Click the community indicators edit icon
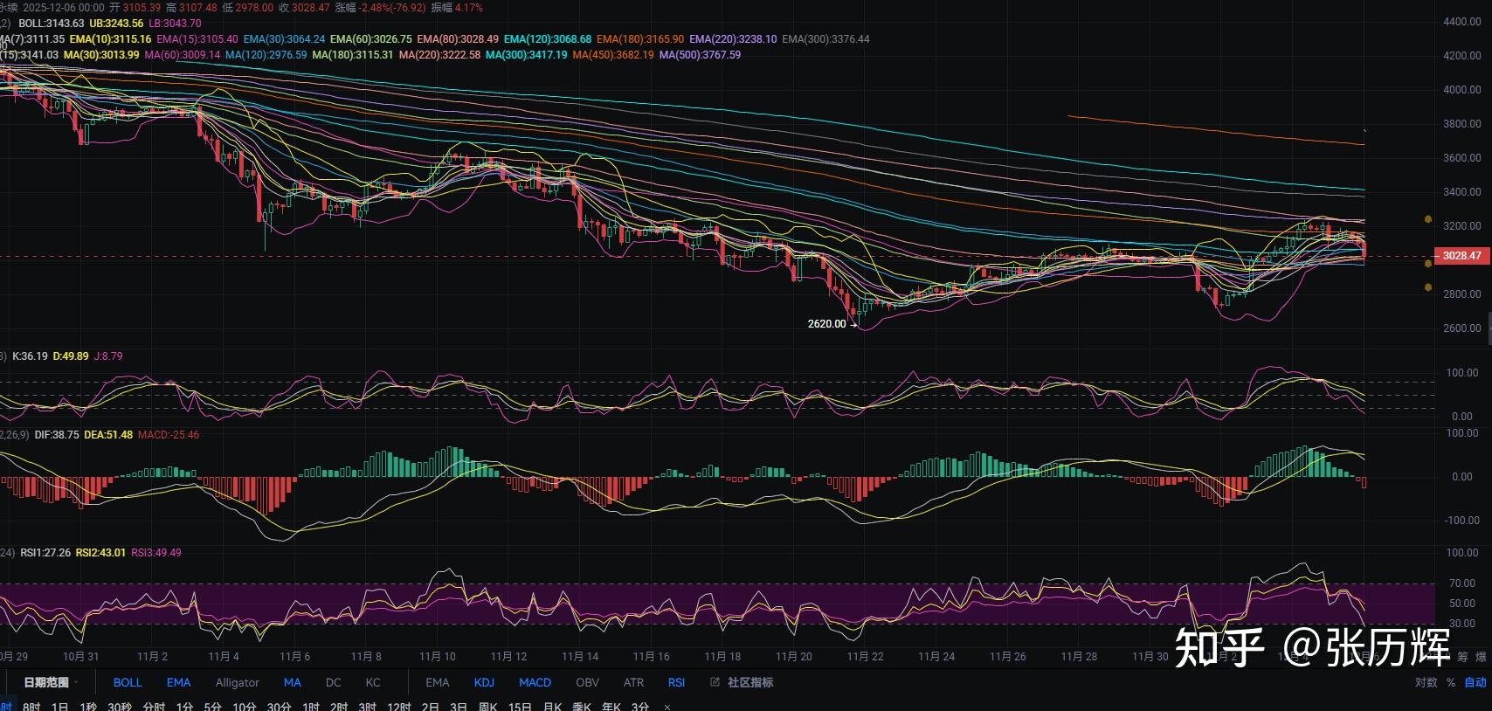1492x711 pixels. tap(715, 682)
